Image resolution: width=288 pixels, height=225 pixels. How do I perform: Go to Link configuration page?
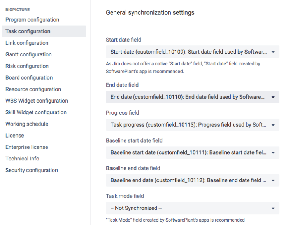click(27, 43)
